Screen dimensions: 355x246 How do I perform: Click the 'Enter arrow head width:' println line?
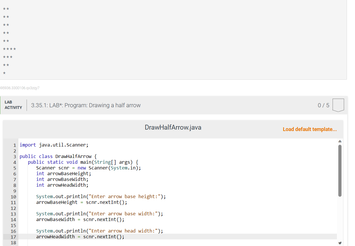[x=100, y=231]
